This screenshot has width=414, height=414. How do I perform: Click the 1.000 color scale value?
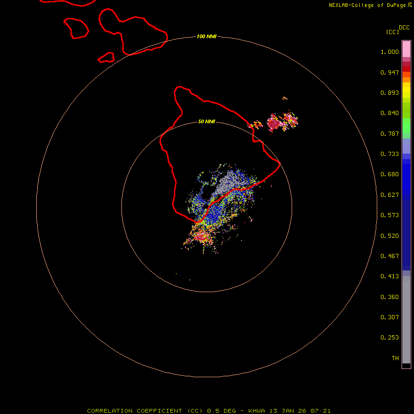[x=390, y=52]
